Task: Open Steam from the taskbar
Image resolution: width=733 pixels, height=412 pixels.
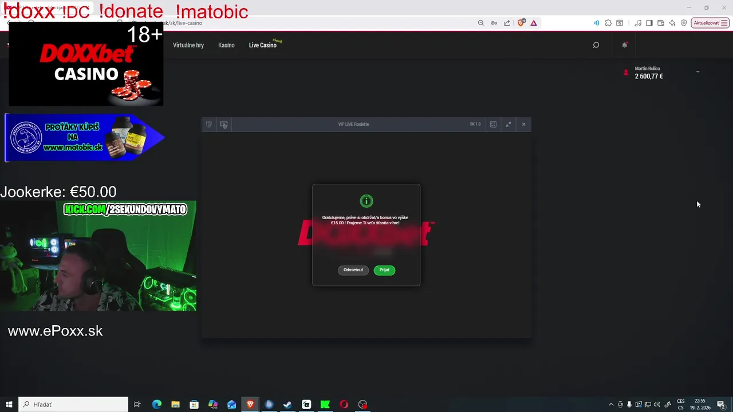Action: pyautogui.click(x=287, y=405)
